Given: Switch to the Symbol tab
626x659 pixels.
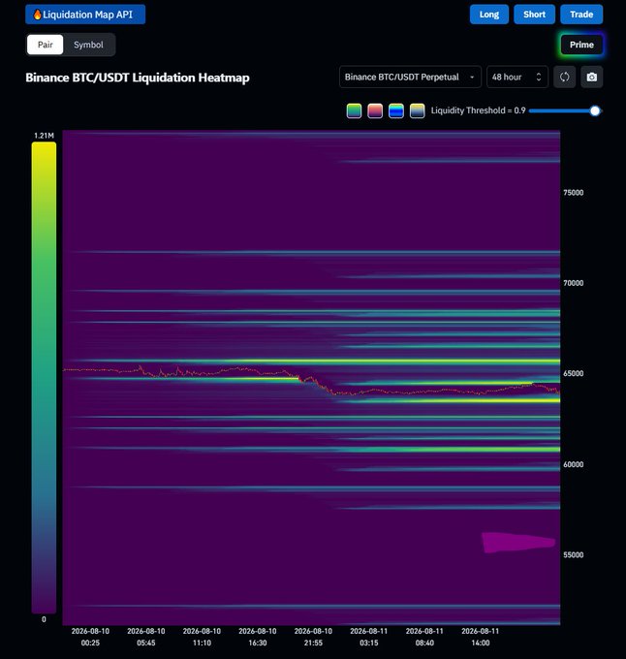Looking at the screenshot, I should coord(88,45).
